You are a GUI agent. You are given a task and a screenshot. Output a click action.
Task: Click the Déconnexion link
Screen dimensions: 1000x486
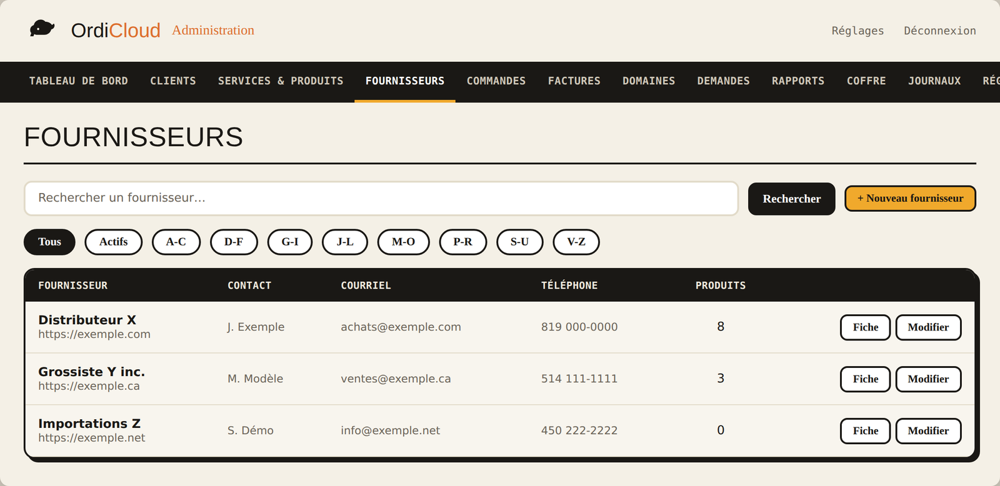[939, 31]
